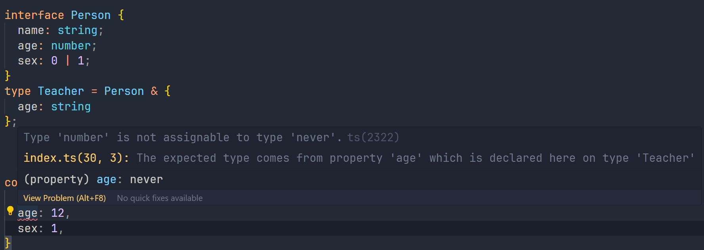Open View Problem (Alt+F8) link

65,198
